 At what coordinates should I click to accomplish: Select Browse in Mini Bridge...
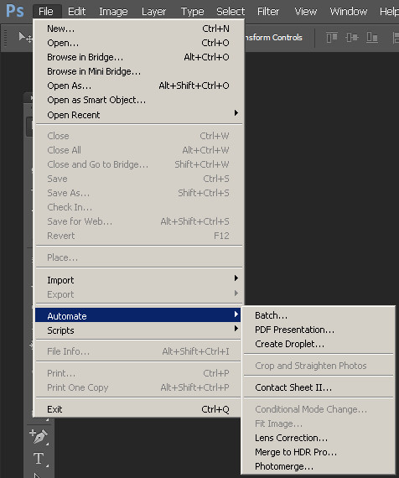tap(138, 71)
